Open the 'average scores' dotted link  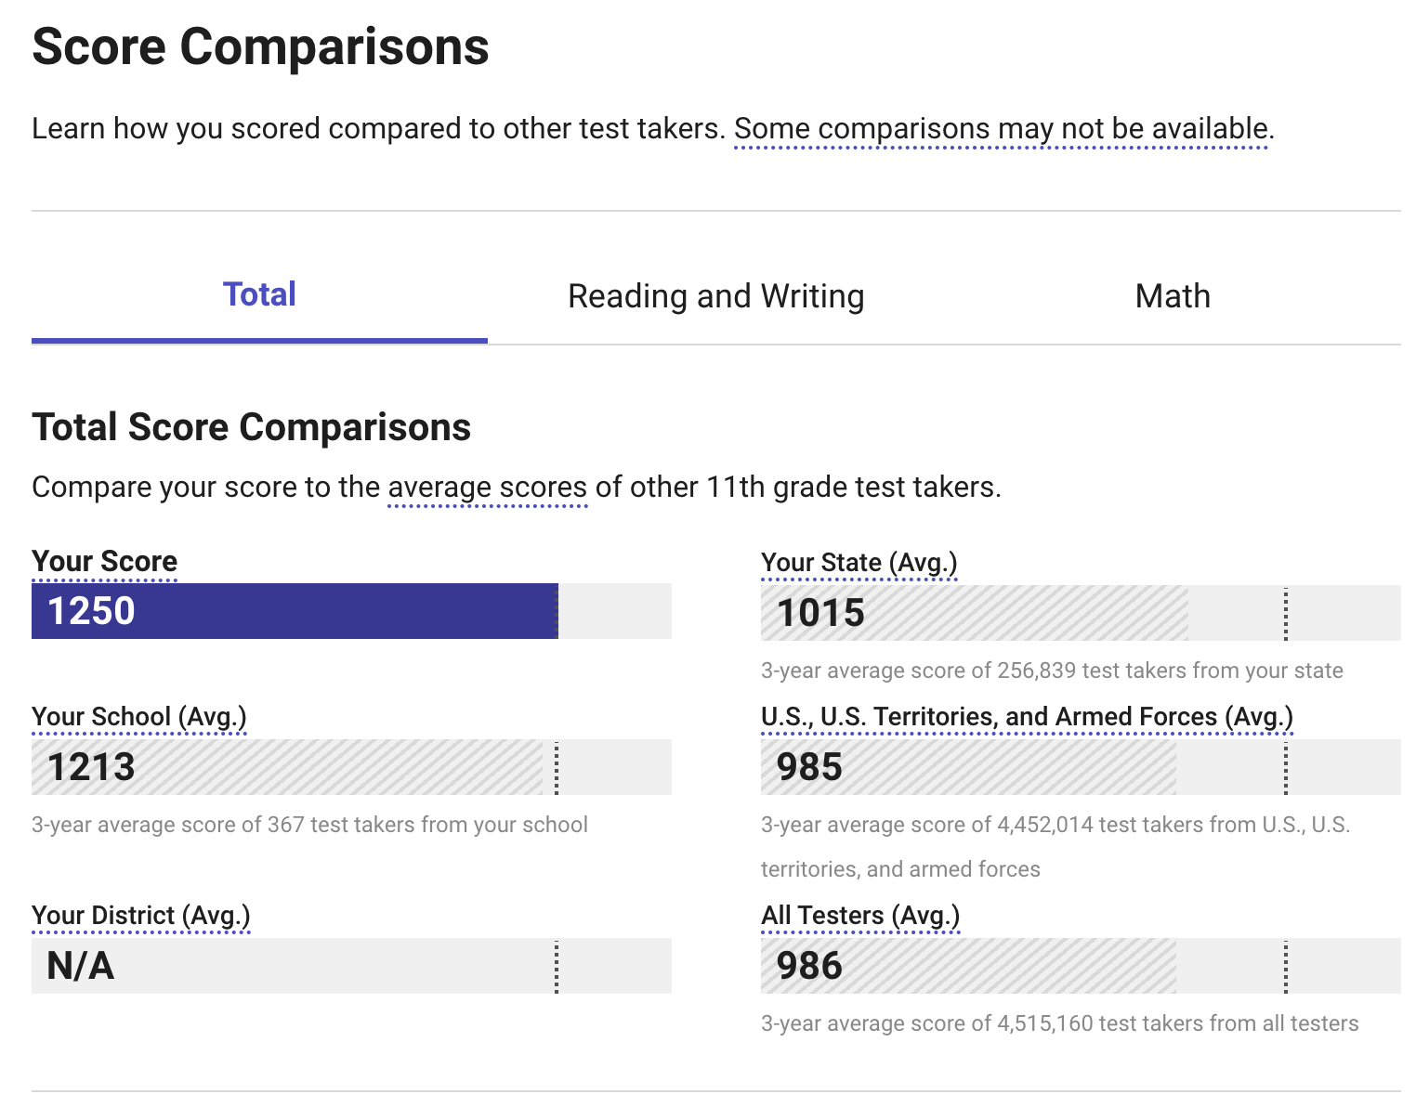[x=488, y=488]
